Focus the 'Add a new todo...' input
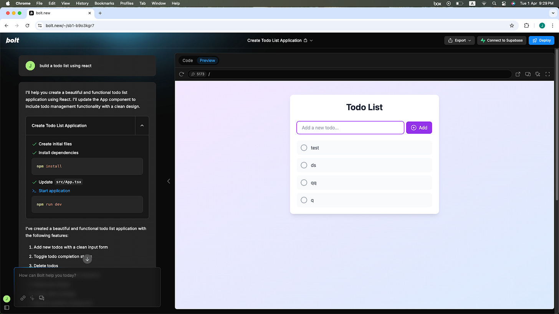Image resolution: width=559 pixels, height=314 pixels. tap(350, 128)
